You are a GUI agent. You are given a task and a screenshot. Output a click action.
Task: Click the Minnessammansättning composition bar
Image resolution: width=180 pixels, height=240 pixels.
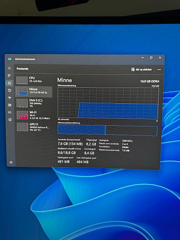point(107,130)
